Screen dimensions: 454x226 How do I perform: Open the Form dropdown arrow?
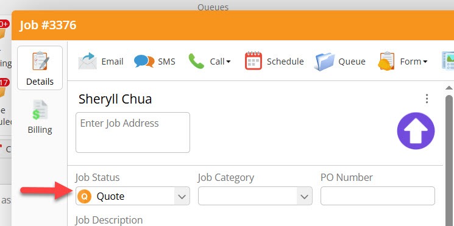tap(425, 62)
